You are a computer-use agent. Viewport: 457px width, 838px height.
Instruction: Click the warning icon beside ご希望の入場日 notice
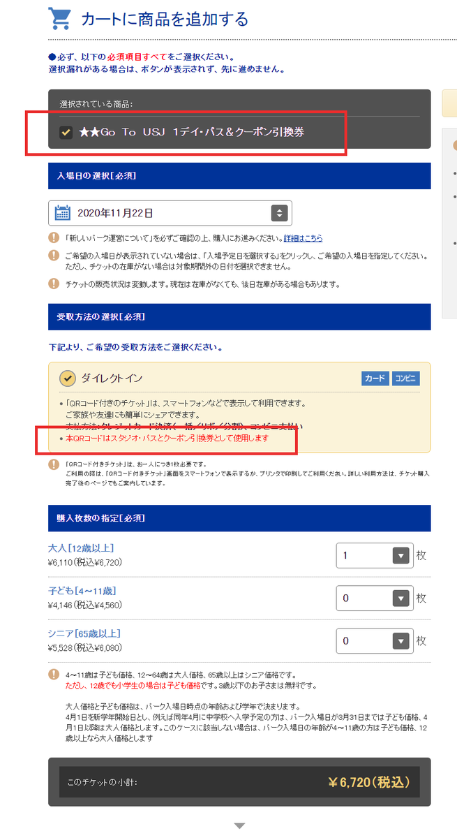tap(54, 256)
